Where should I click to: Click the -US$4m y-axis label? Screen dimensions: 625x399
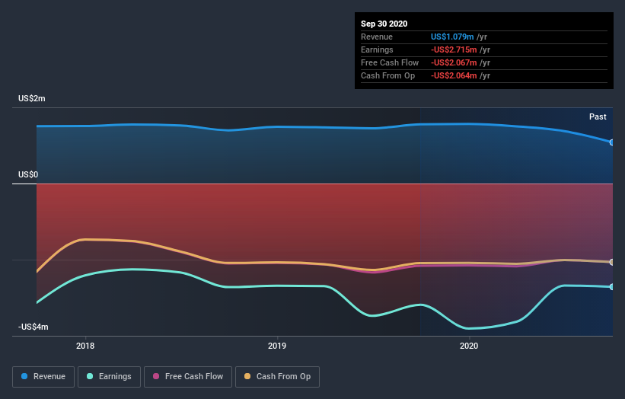33,327
